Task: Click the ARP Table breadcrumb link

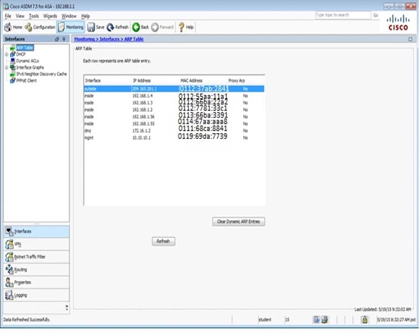Action: 134,39
